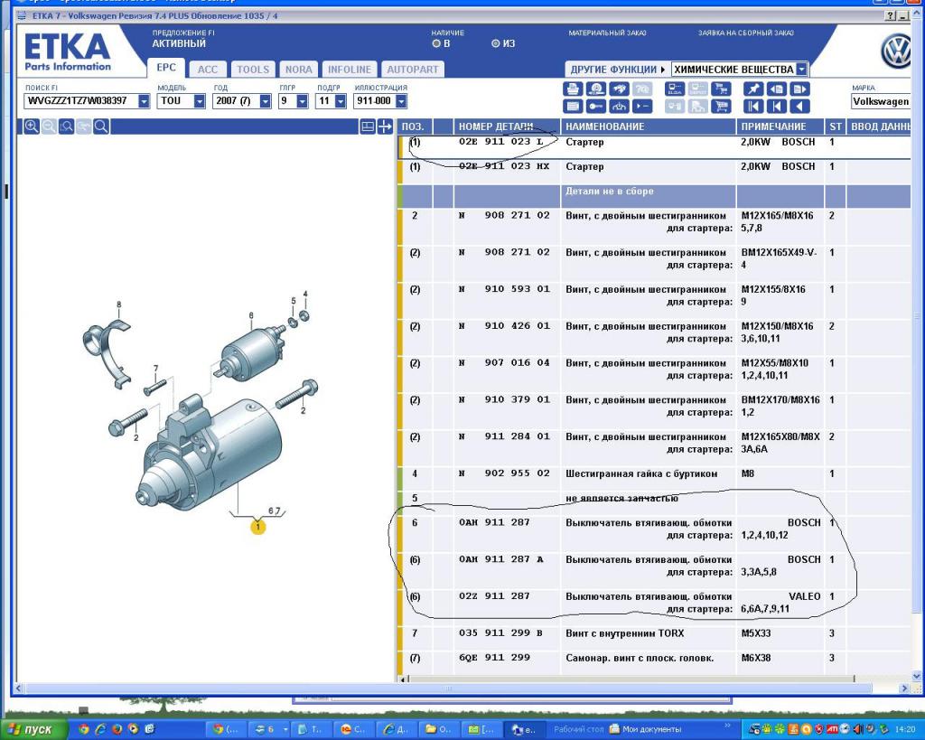The image size is (925, 740).
Task: Switch to the INFOLINE tab
Action: [350, 69]
